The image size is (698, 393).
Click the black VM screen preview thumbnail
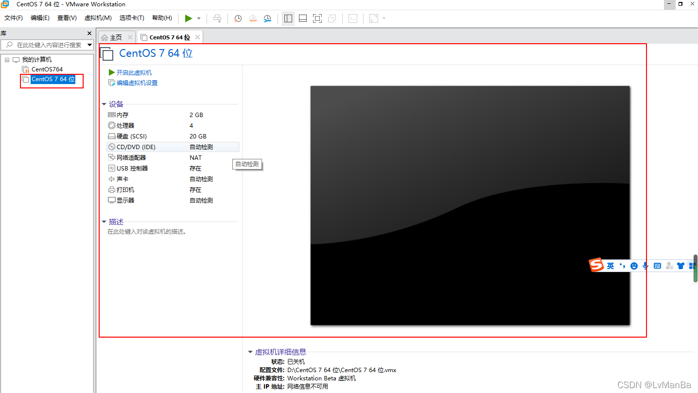[470, 205]
